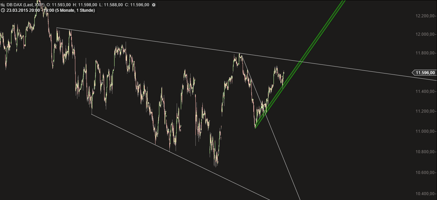Screen dimensions: 437x200
Task: Click the 10.800,00 price axis label
Action: tap(425, 152)
